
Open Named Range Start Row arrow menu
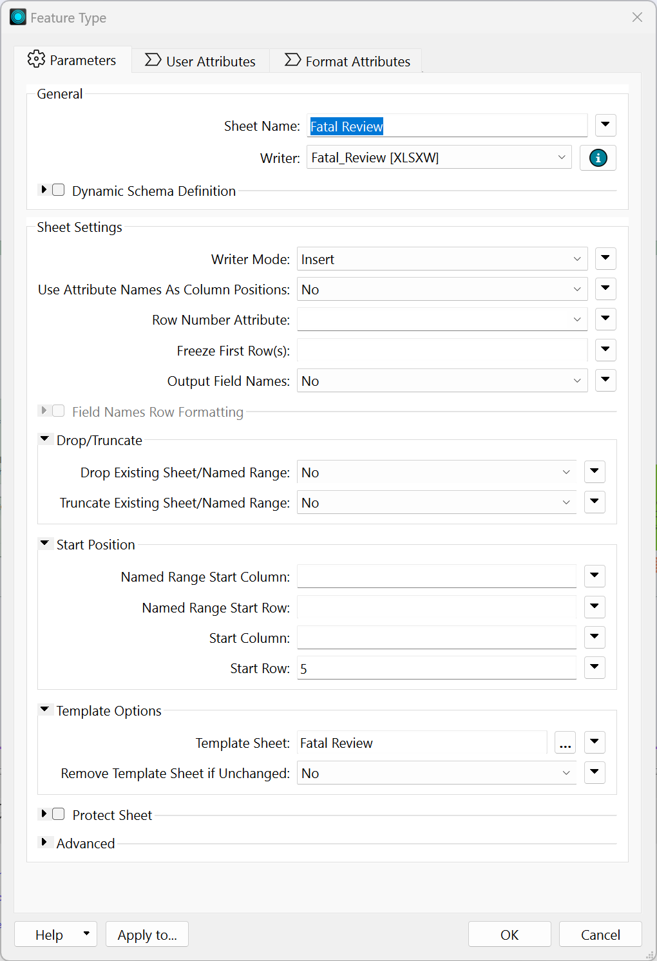[595, 606]
